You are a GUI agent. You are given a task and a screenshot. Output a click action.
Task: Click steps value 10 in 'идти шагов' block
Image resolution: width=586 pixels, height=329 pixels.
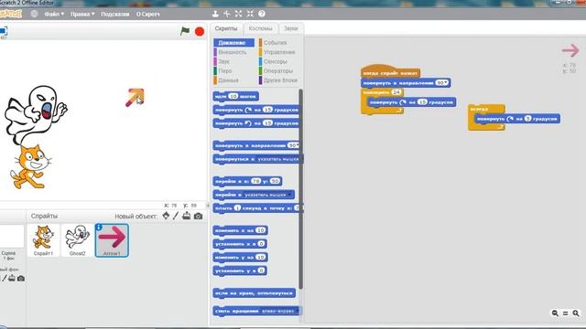[x=233, y=96]
